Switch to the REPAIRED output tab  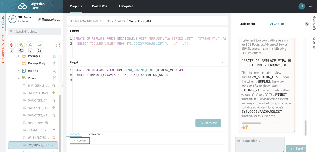pyautogui.click(x=94, y=134)
